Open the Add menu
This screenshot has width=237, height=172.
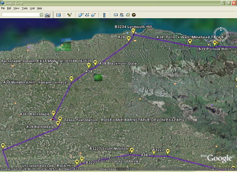coord(32,8)
